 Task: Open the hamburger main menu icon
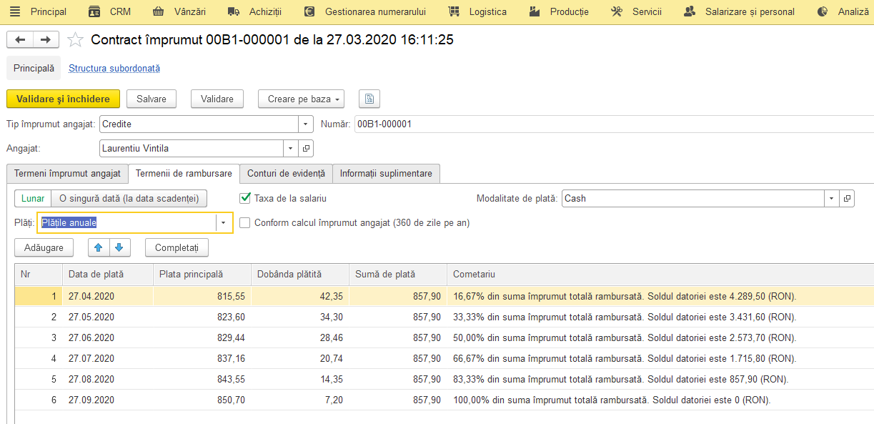15,11
